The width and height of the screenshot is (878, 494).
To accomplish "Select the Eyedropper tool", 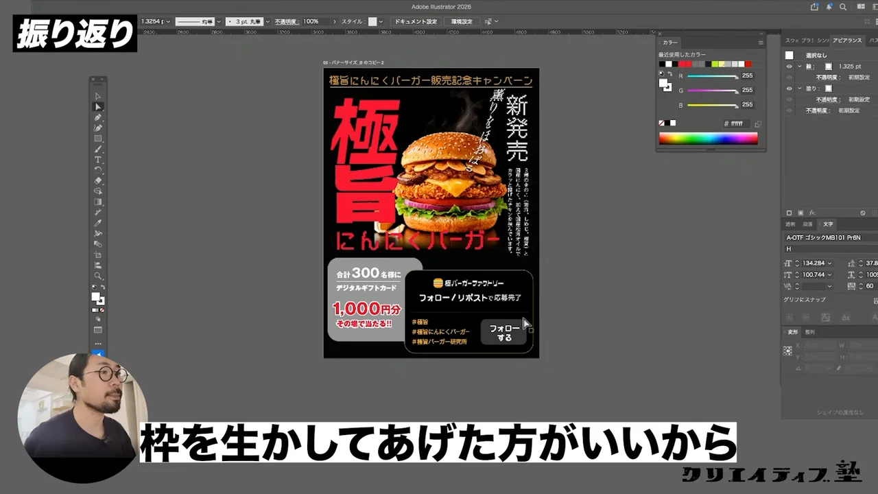I will pos(98,223).
